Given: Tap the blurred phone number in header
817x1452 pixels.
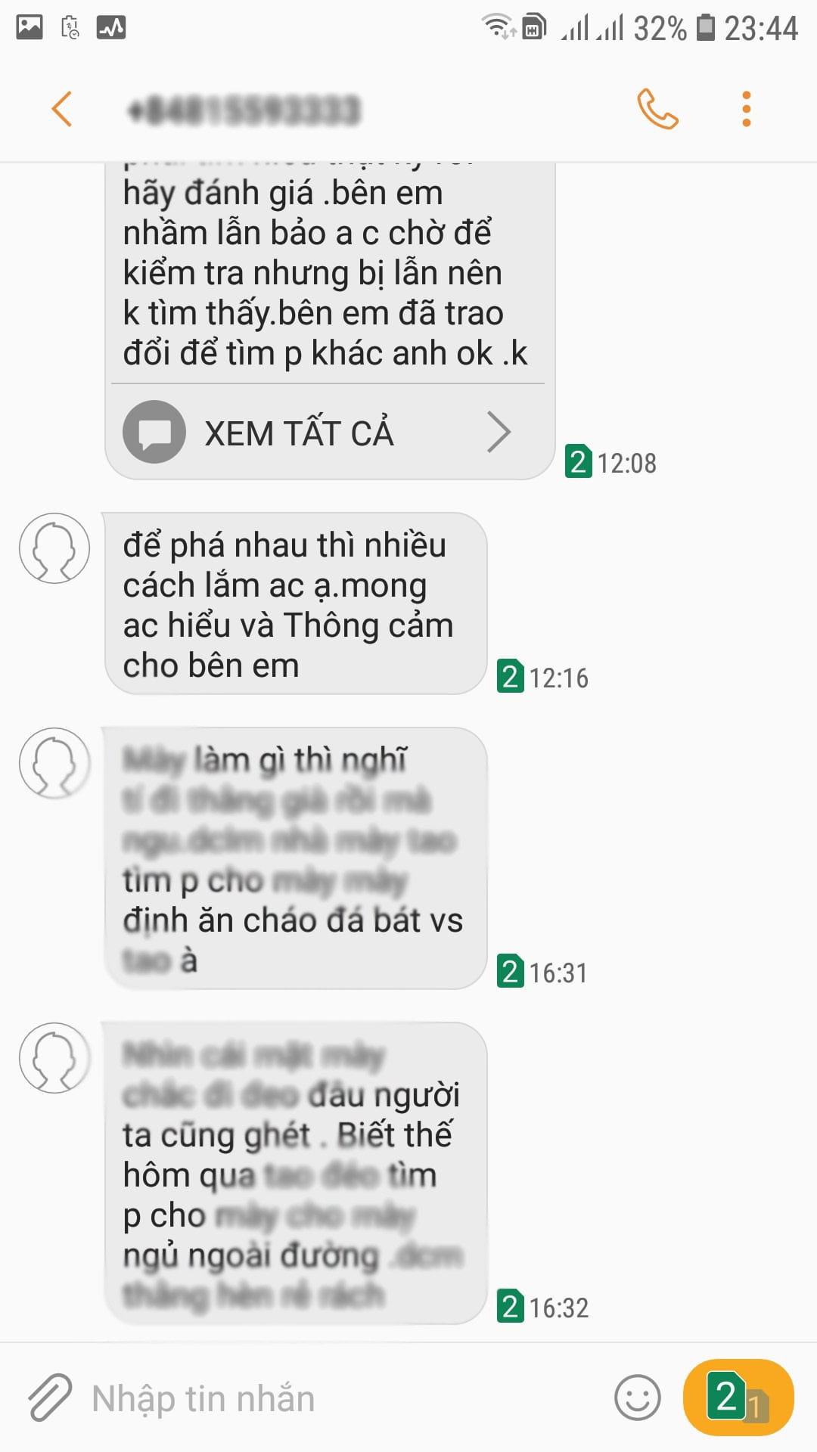Looking at the screenshot, I should coord(244,110).
